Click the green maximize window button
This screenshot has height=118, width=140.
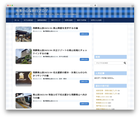(x=12, y=5)
